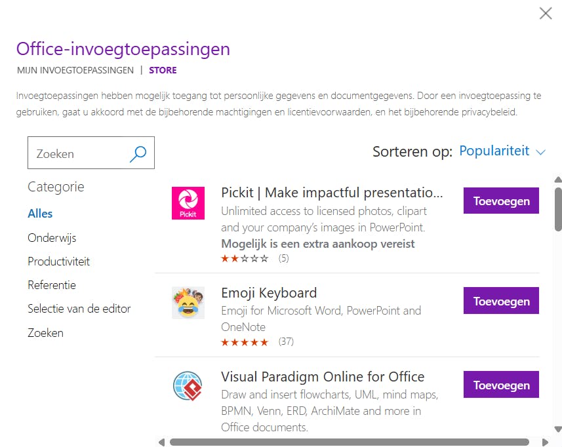Click the magnifying glass search icon
The image size is (562, 447).
coord(138,153)
